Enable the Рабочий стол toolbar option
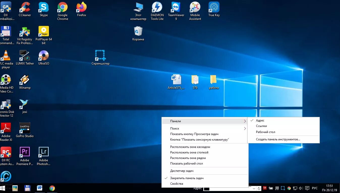 pyautogui.click(x=284, y=132)
